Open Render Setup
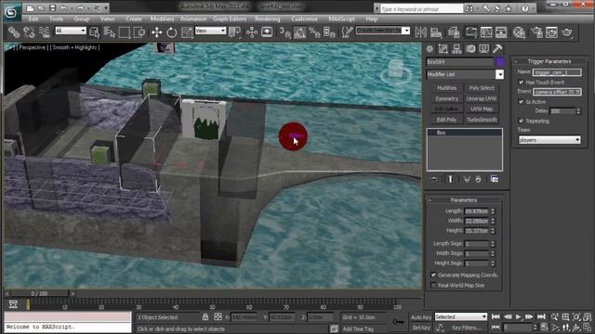The height and width of the screenshot is (334, 595). (536, 32)
